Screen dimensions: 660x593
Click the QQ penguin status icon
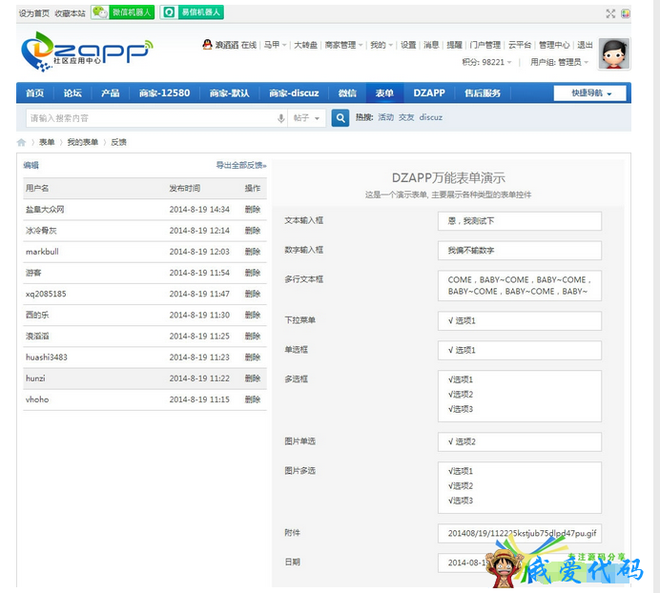(207, 45)
